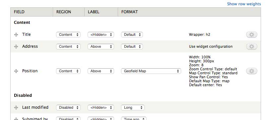Open the Address format Default dropdown
This screenshot has height=120, width=268.
click(132, 46)
